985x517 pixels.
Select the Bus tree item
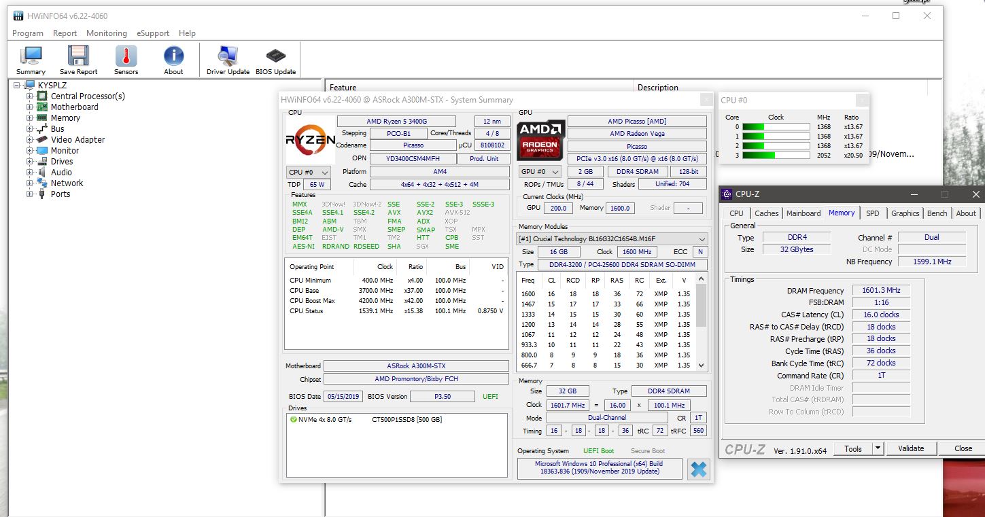pyautogui.click(x=57, y=129)
